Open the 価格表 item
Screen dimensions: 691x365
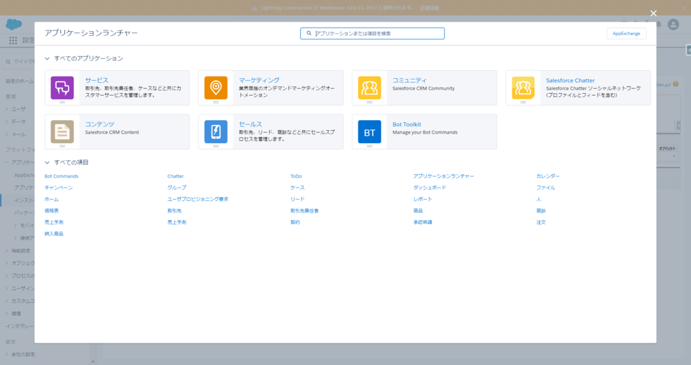point(51,210)
